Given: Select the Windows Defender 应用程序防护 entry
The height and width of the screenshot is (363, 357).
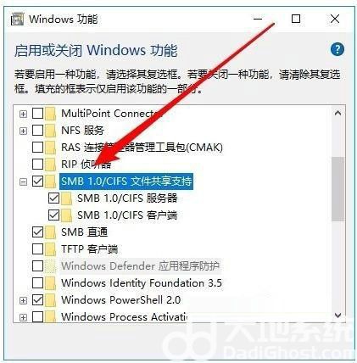Looking at the screenshot, I should click(140, 266).
